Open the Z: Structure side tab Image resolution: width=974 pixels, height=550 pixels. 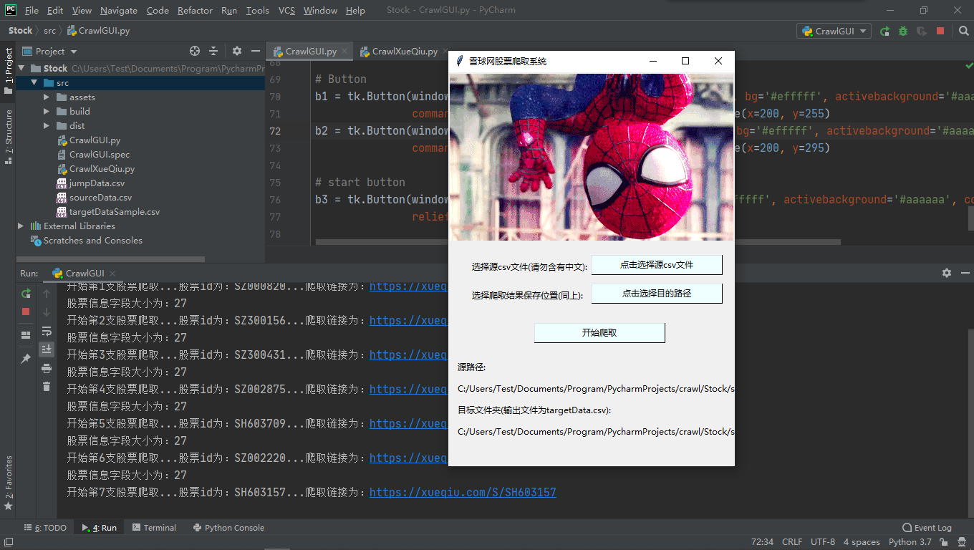pos(8,137)
